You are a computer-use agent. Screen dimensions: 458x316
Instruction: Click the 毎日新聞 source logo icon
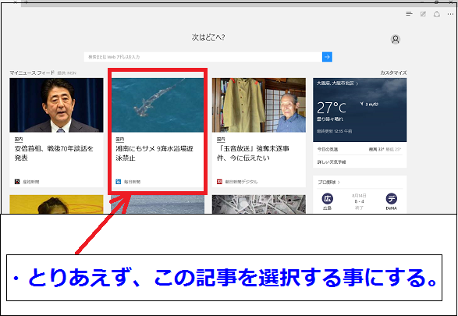click(119, 182)
